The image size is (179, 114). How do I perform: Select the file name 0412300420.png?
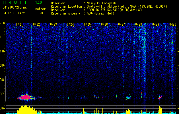click(x=15, y=8)
